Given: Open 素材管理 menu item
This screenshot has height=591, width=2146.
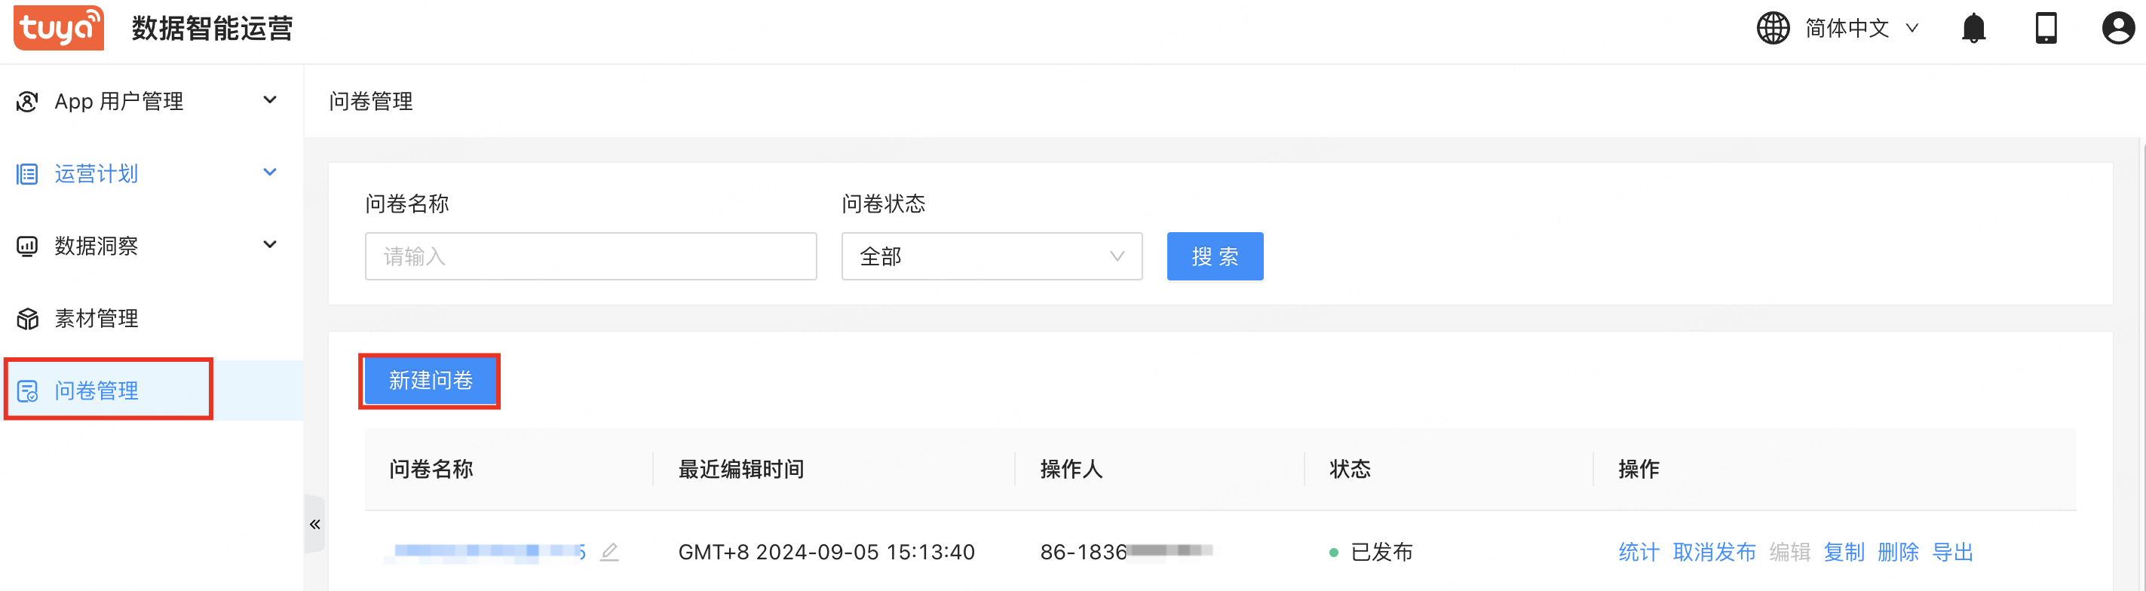Looking at the screenshot, I should coord(152,319).
